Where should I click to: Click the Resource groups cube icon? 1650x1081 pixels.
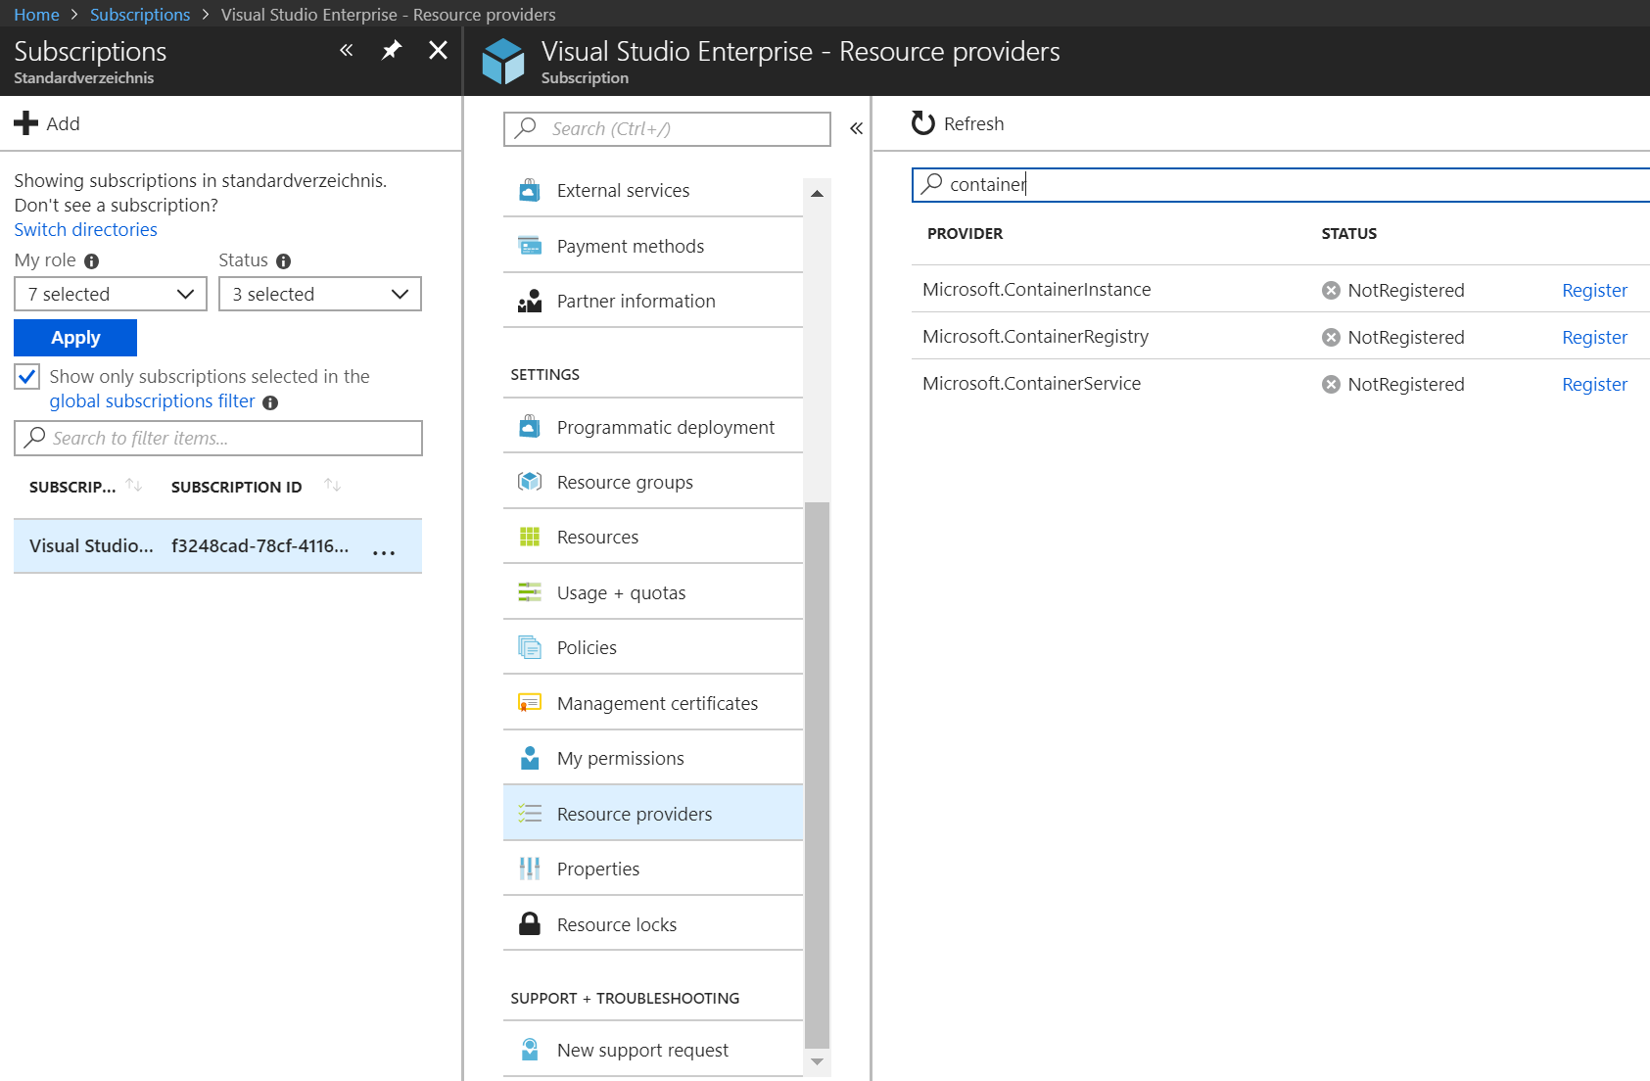tap(530, 482)
